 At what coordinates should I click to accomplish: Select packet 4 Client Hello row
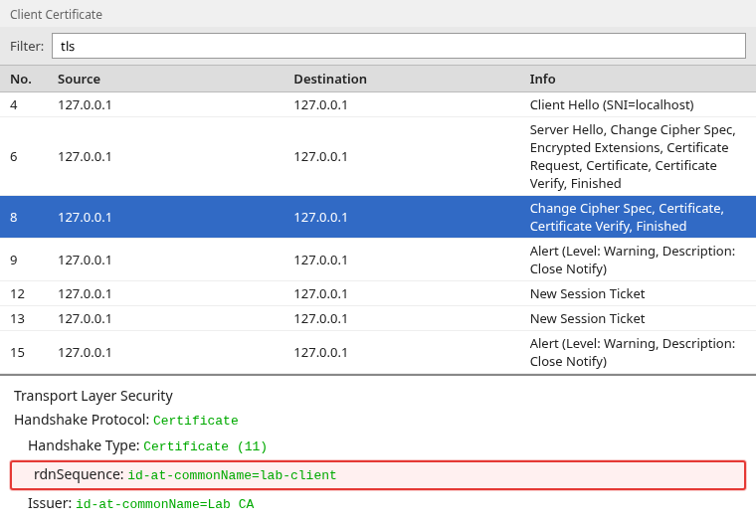[378, 104]
